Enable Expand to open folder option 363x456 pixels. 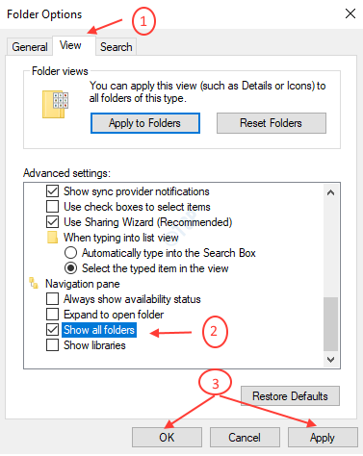click(x=52, y=315)
